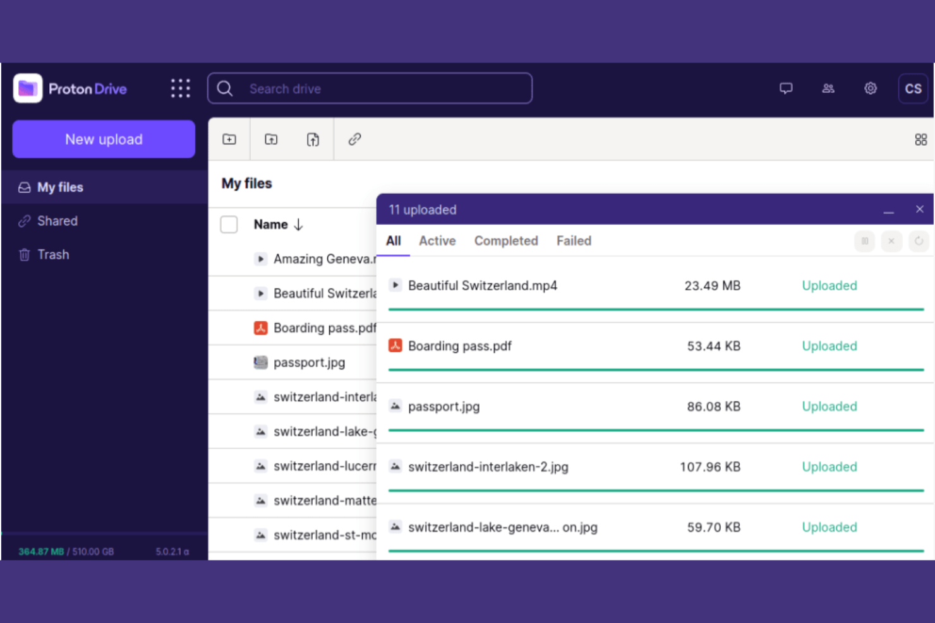Image resolution: width=935 pixels, height=623 pixels.
Task: Pause all active uploads
Action: [864, 241]
